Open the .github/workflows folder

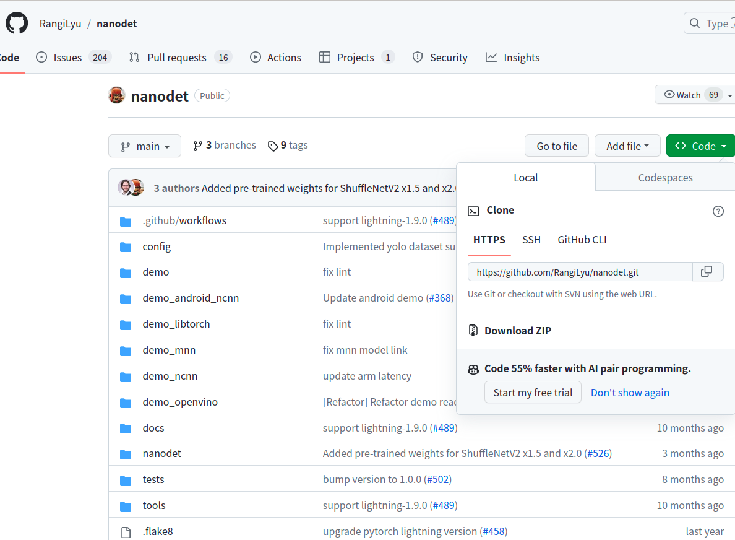pos(184,220)
